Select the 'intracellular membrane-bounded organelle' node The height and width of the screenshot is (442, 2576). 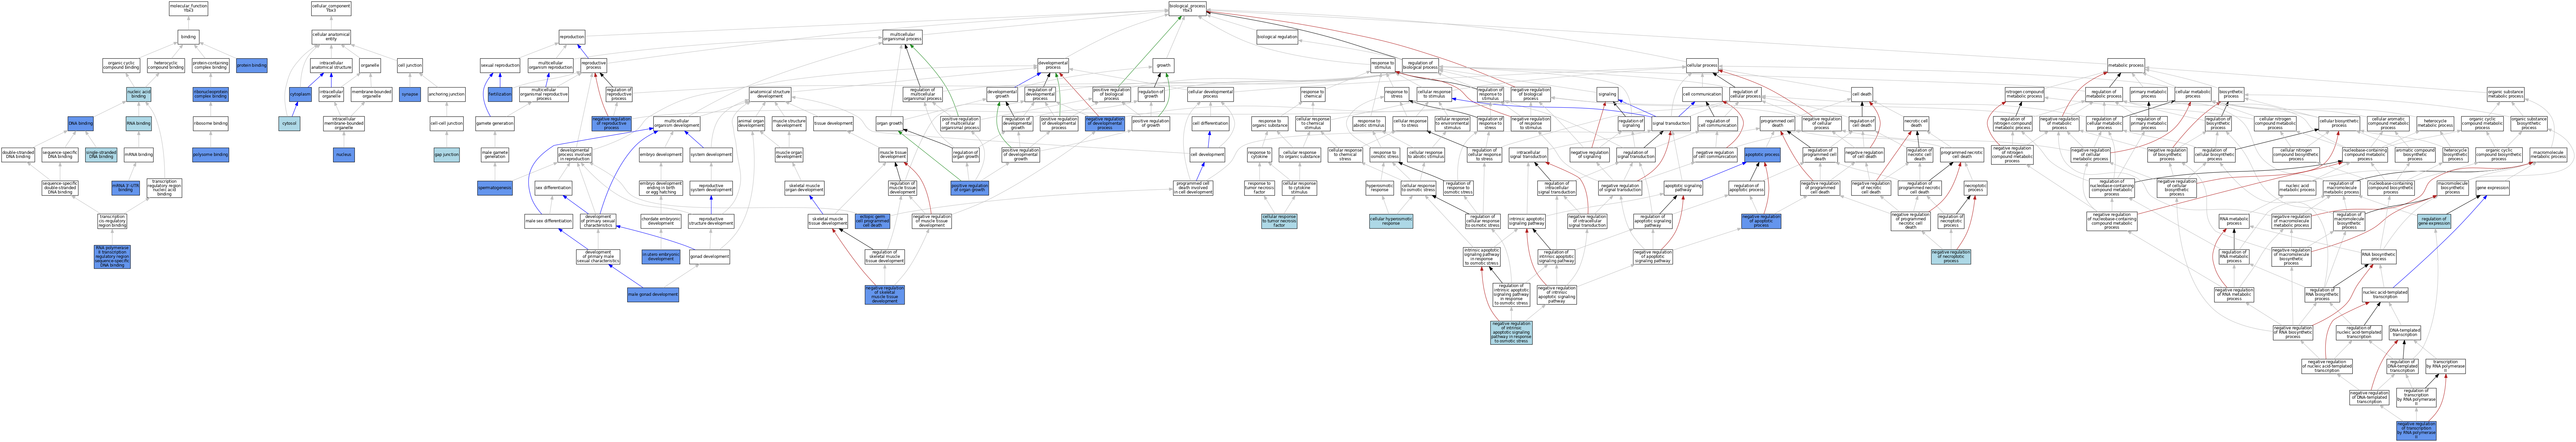coord(344,124)
